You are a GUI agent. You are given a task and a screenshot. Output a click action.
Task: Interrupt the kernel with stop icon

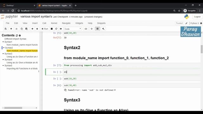(x=52, y=29)
